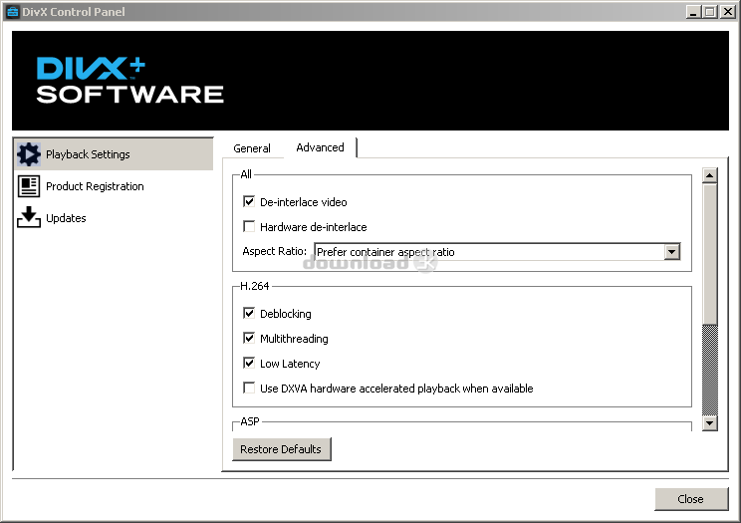Click the DivX+ Software logo banner
The height and width of the screenshot is (523, 741).
(129, 81)
